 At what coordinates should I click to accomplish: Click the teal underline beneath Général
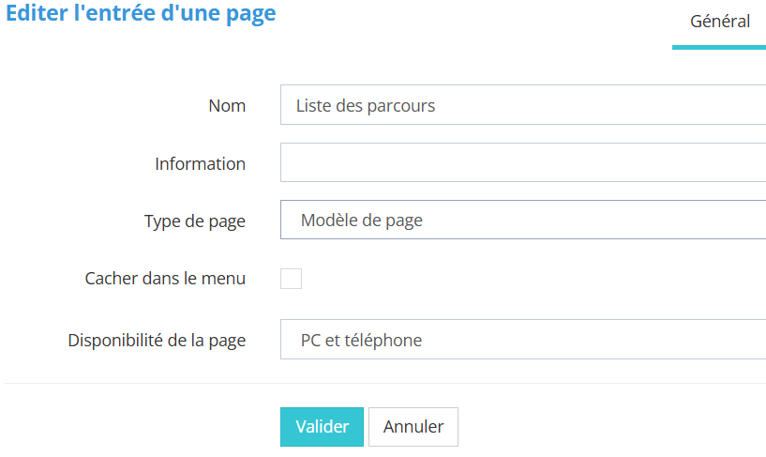pyautogui.click(x=719, y=47)
